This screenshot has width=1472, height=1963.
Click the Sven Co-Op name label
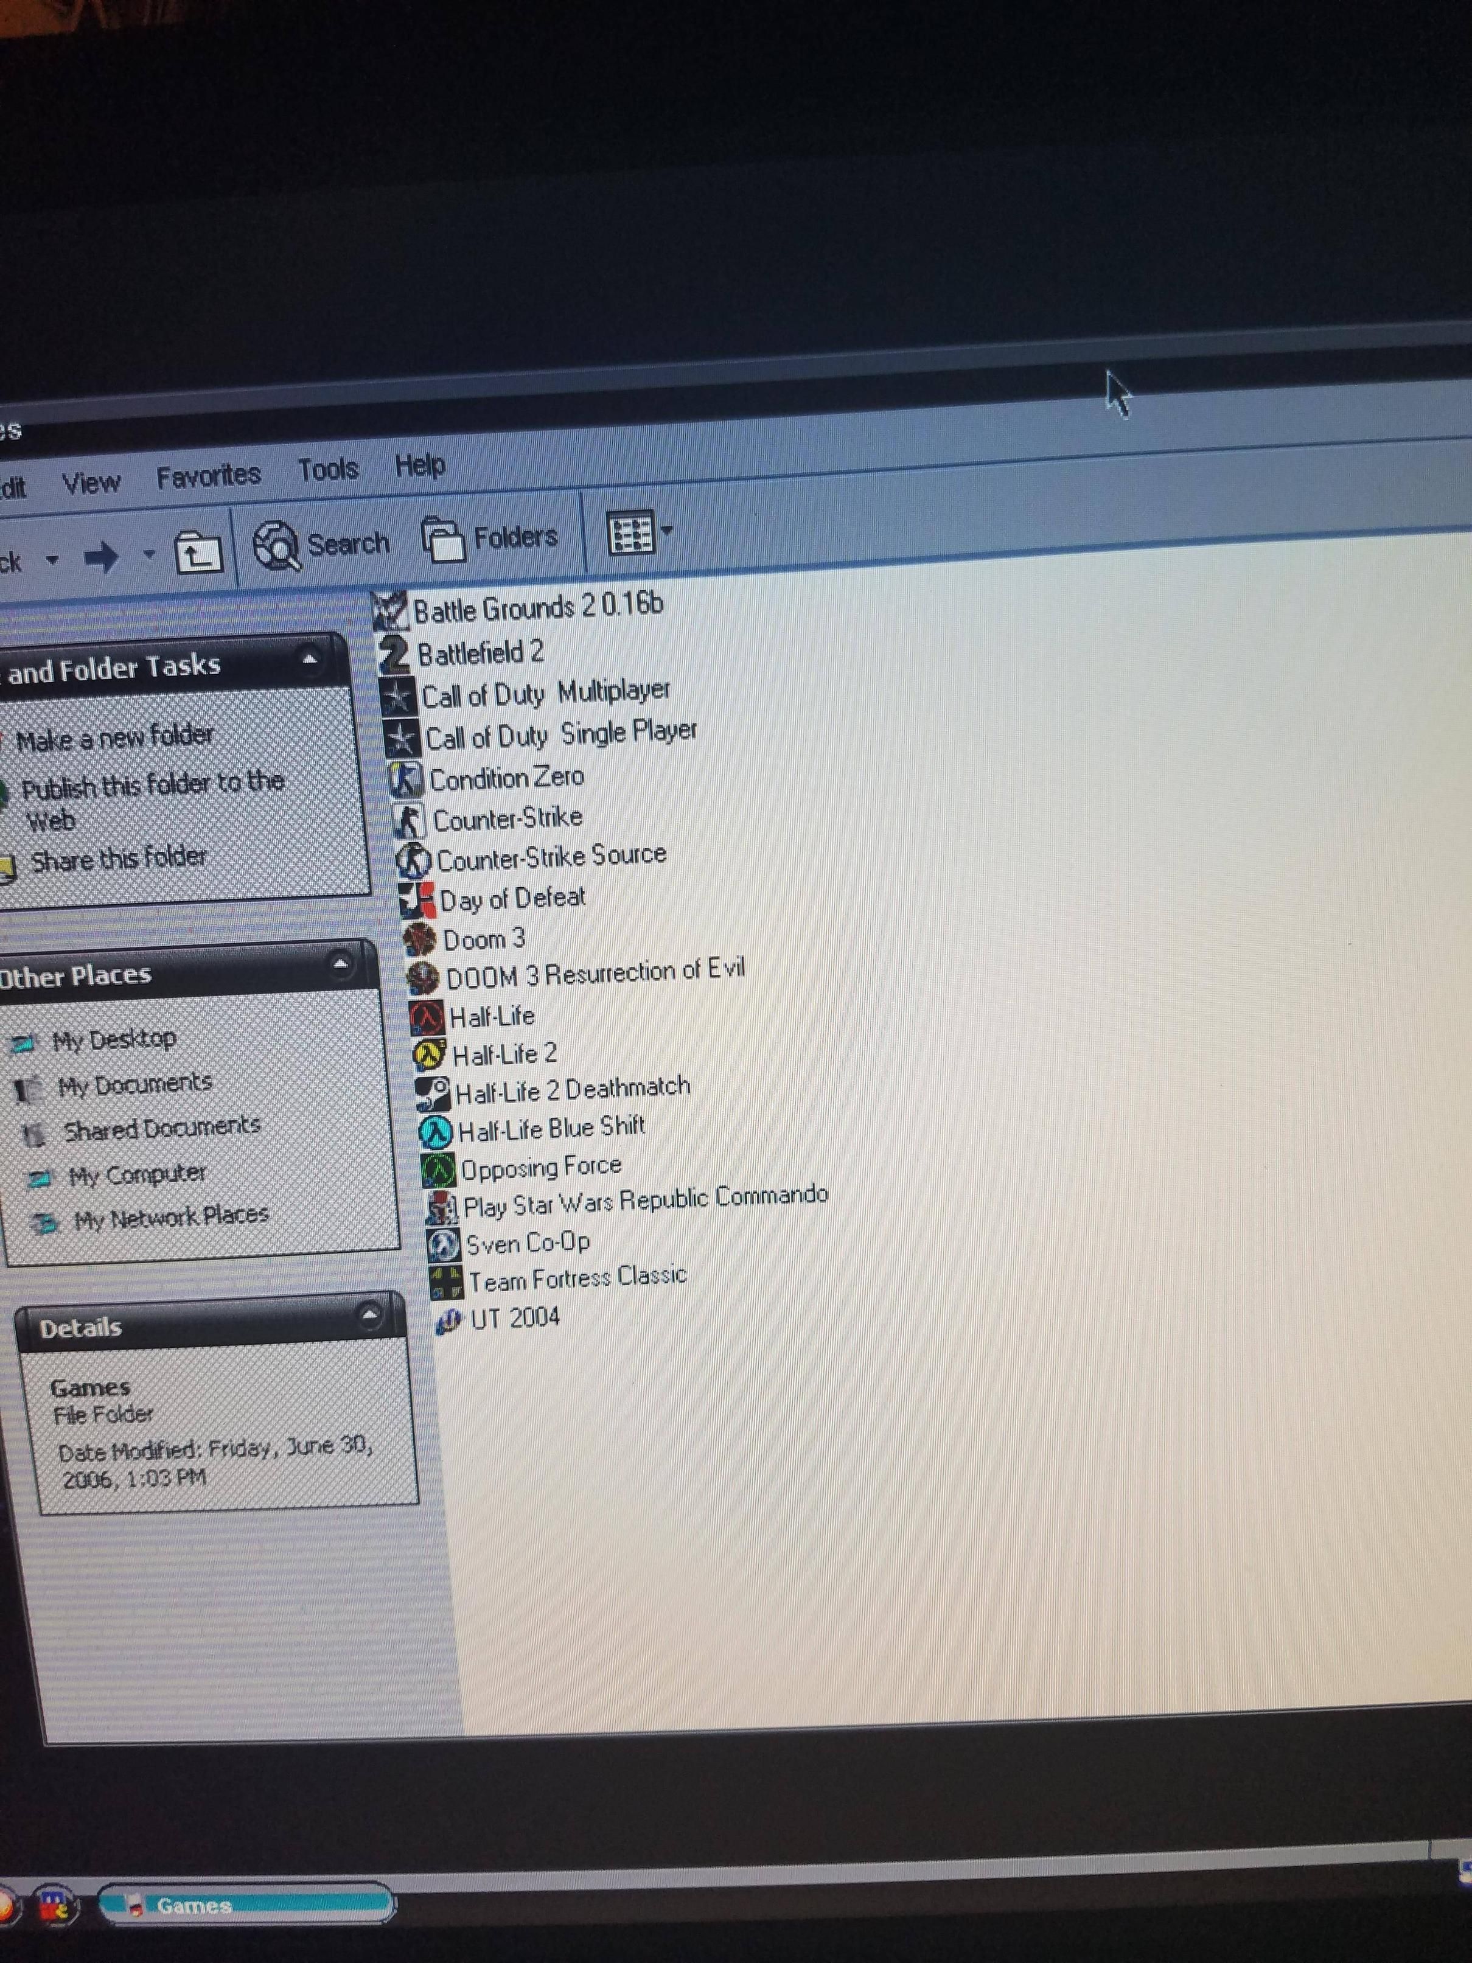(x=528, y=1243)
